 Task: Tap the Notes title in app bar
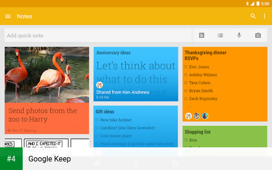(25, 17)
